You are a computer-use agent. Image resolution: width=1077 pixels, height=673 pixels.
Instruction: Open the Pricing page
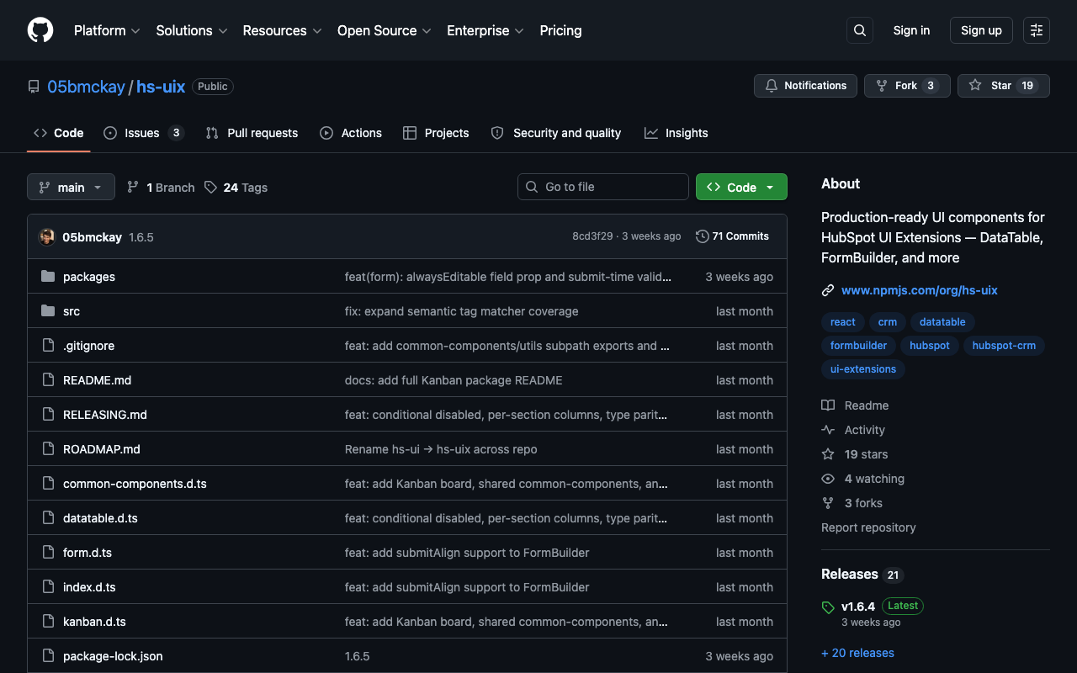pos(560,30)
